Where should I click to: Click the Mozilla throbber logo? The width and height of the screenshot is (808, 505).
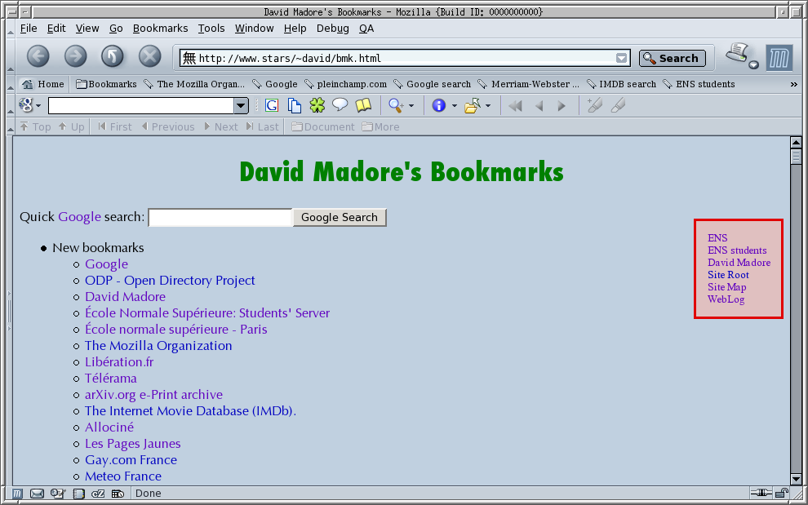779,57
